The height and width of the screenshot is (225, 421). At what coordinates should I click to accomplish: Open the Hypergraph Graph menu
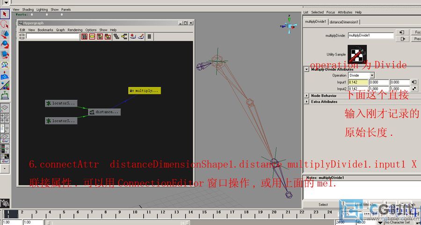(x=60, y=30)
